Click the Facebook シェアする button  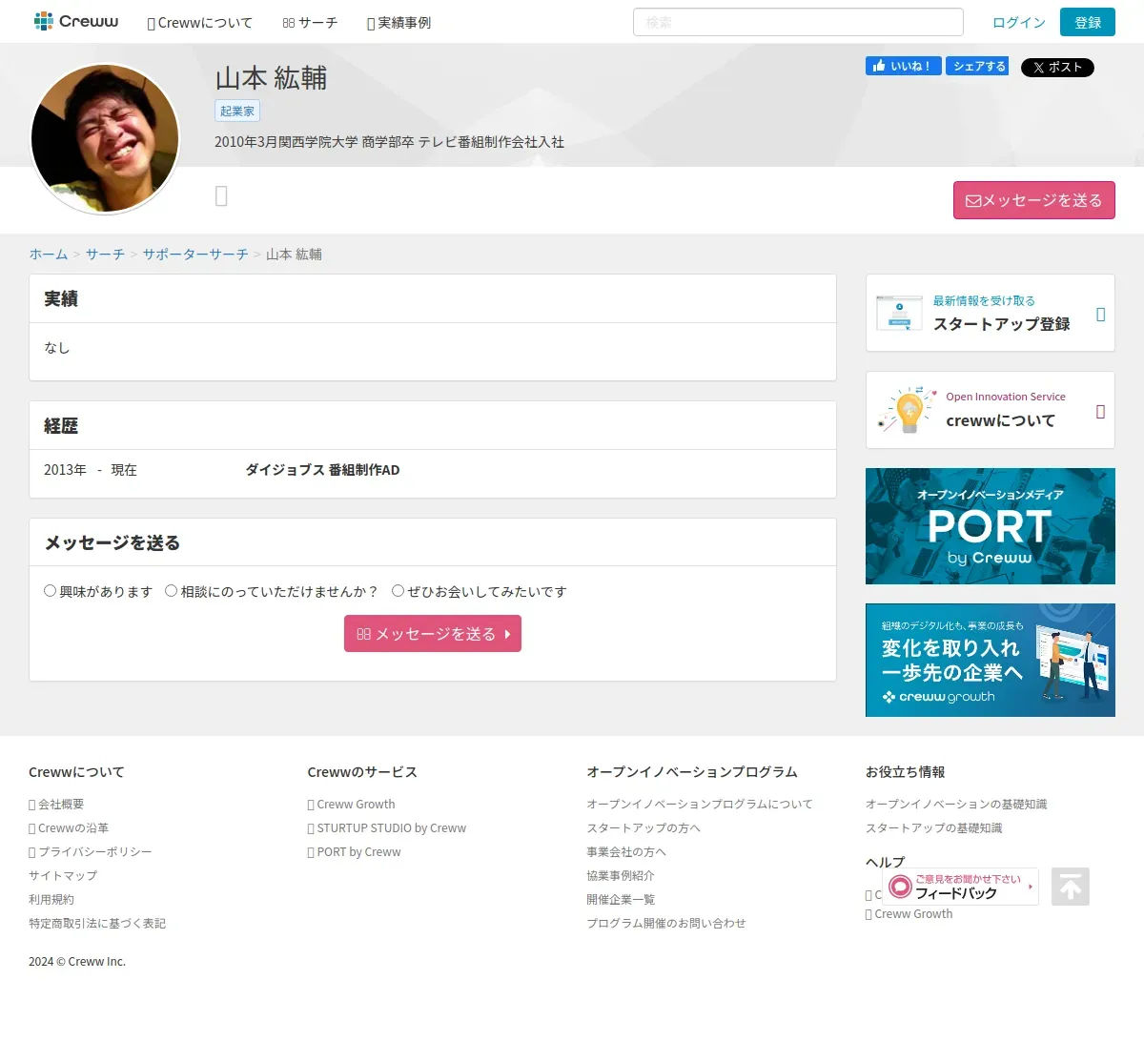pos(977,66)
